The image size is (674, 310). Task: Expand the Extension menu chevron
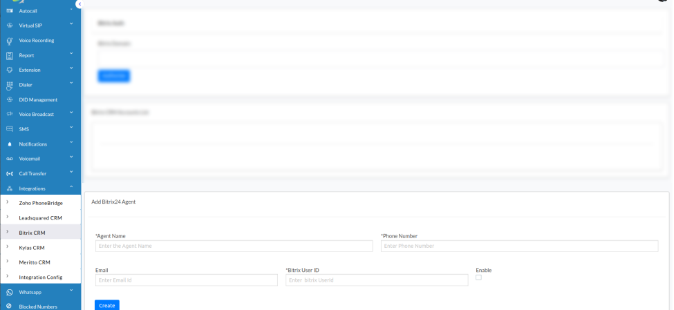(x=71, y=68)
